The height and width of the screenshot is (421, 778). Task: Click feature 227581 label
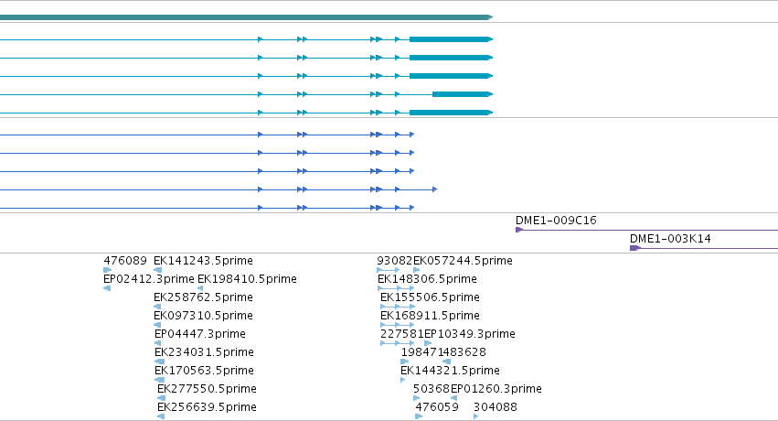pyautogui.click(x=402, y=334)
